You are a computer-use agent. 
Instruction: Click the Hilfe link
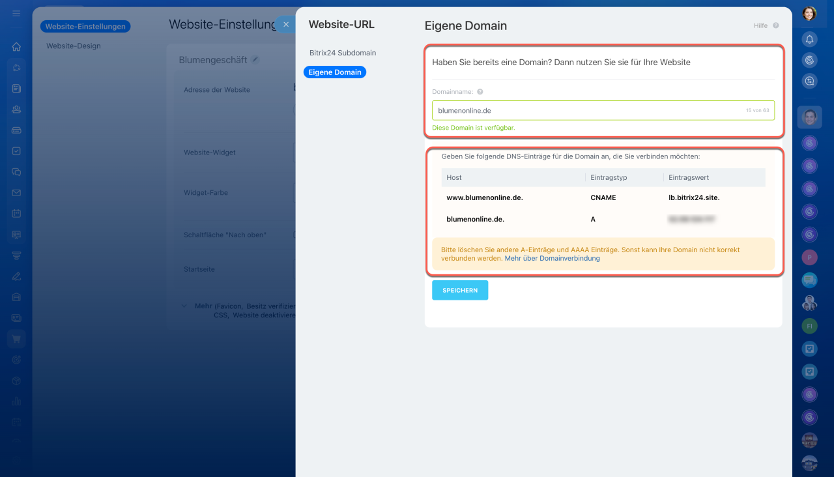coord(760,26)
